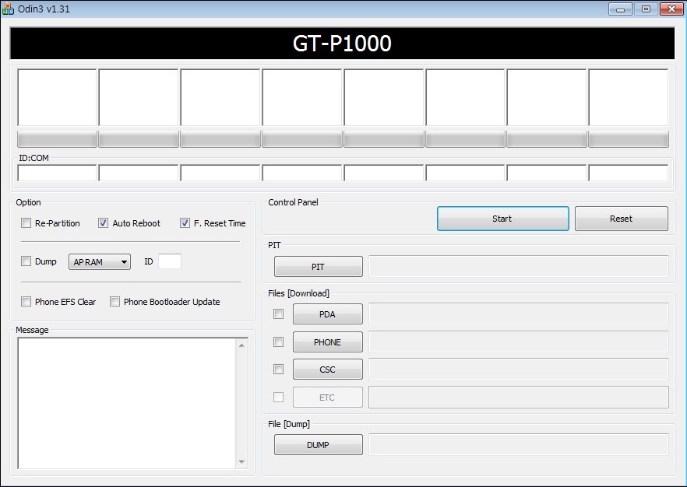
Task: Minimize the Odin3 window
Action: (x=620, y=9)
